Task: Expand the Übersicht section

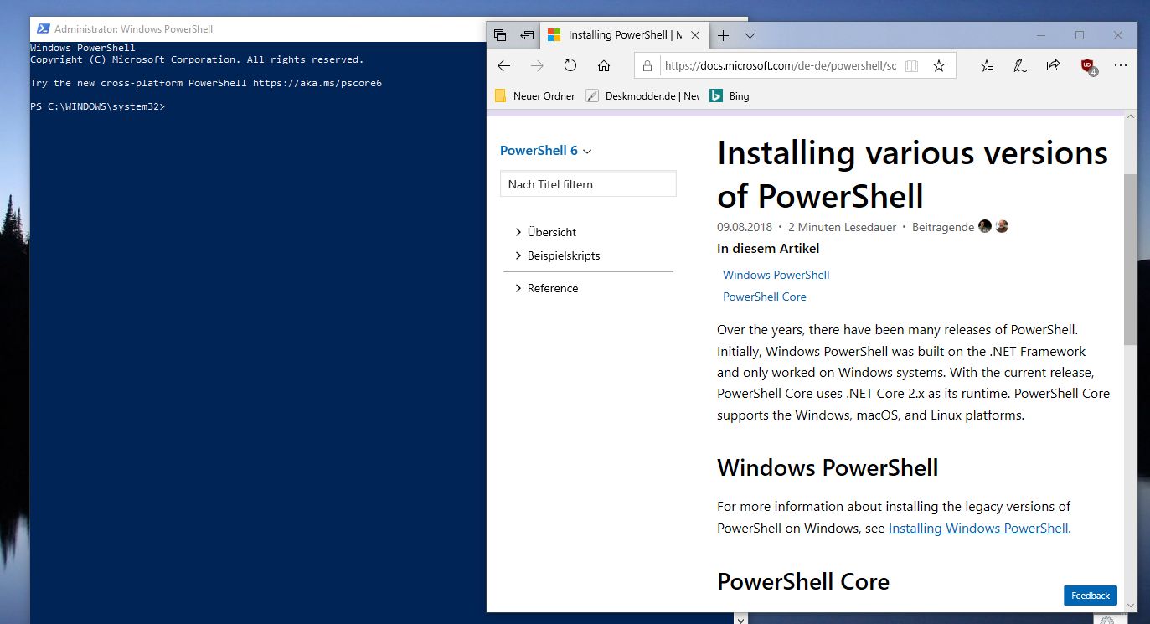Action: coord(553,232)
